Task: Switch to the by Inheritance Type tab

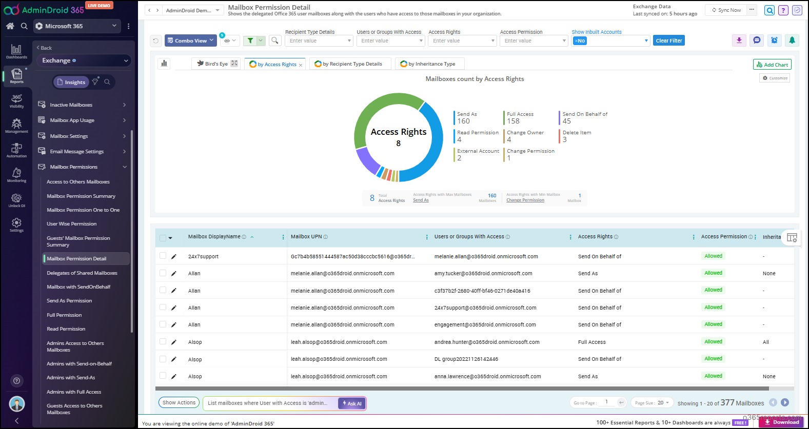Action: coord(429,64)
